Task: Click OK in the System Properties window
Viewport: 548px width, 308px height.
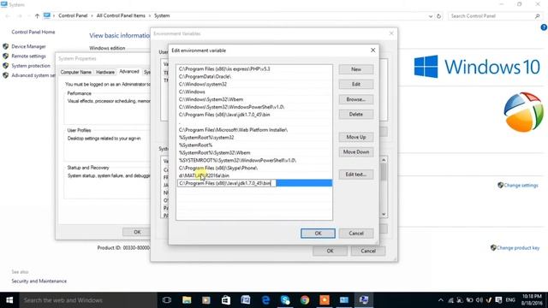Action: tap(137, 232)
